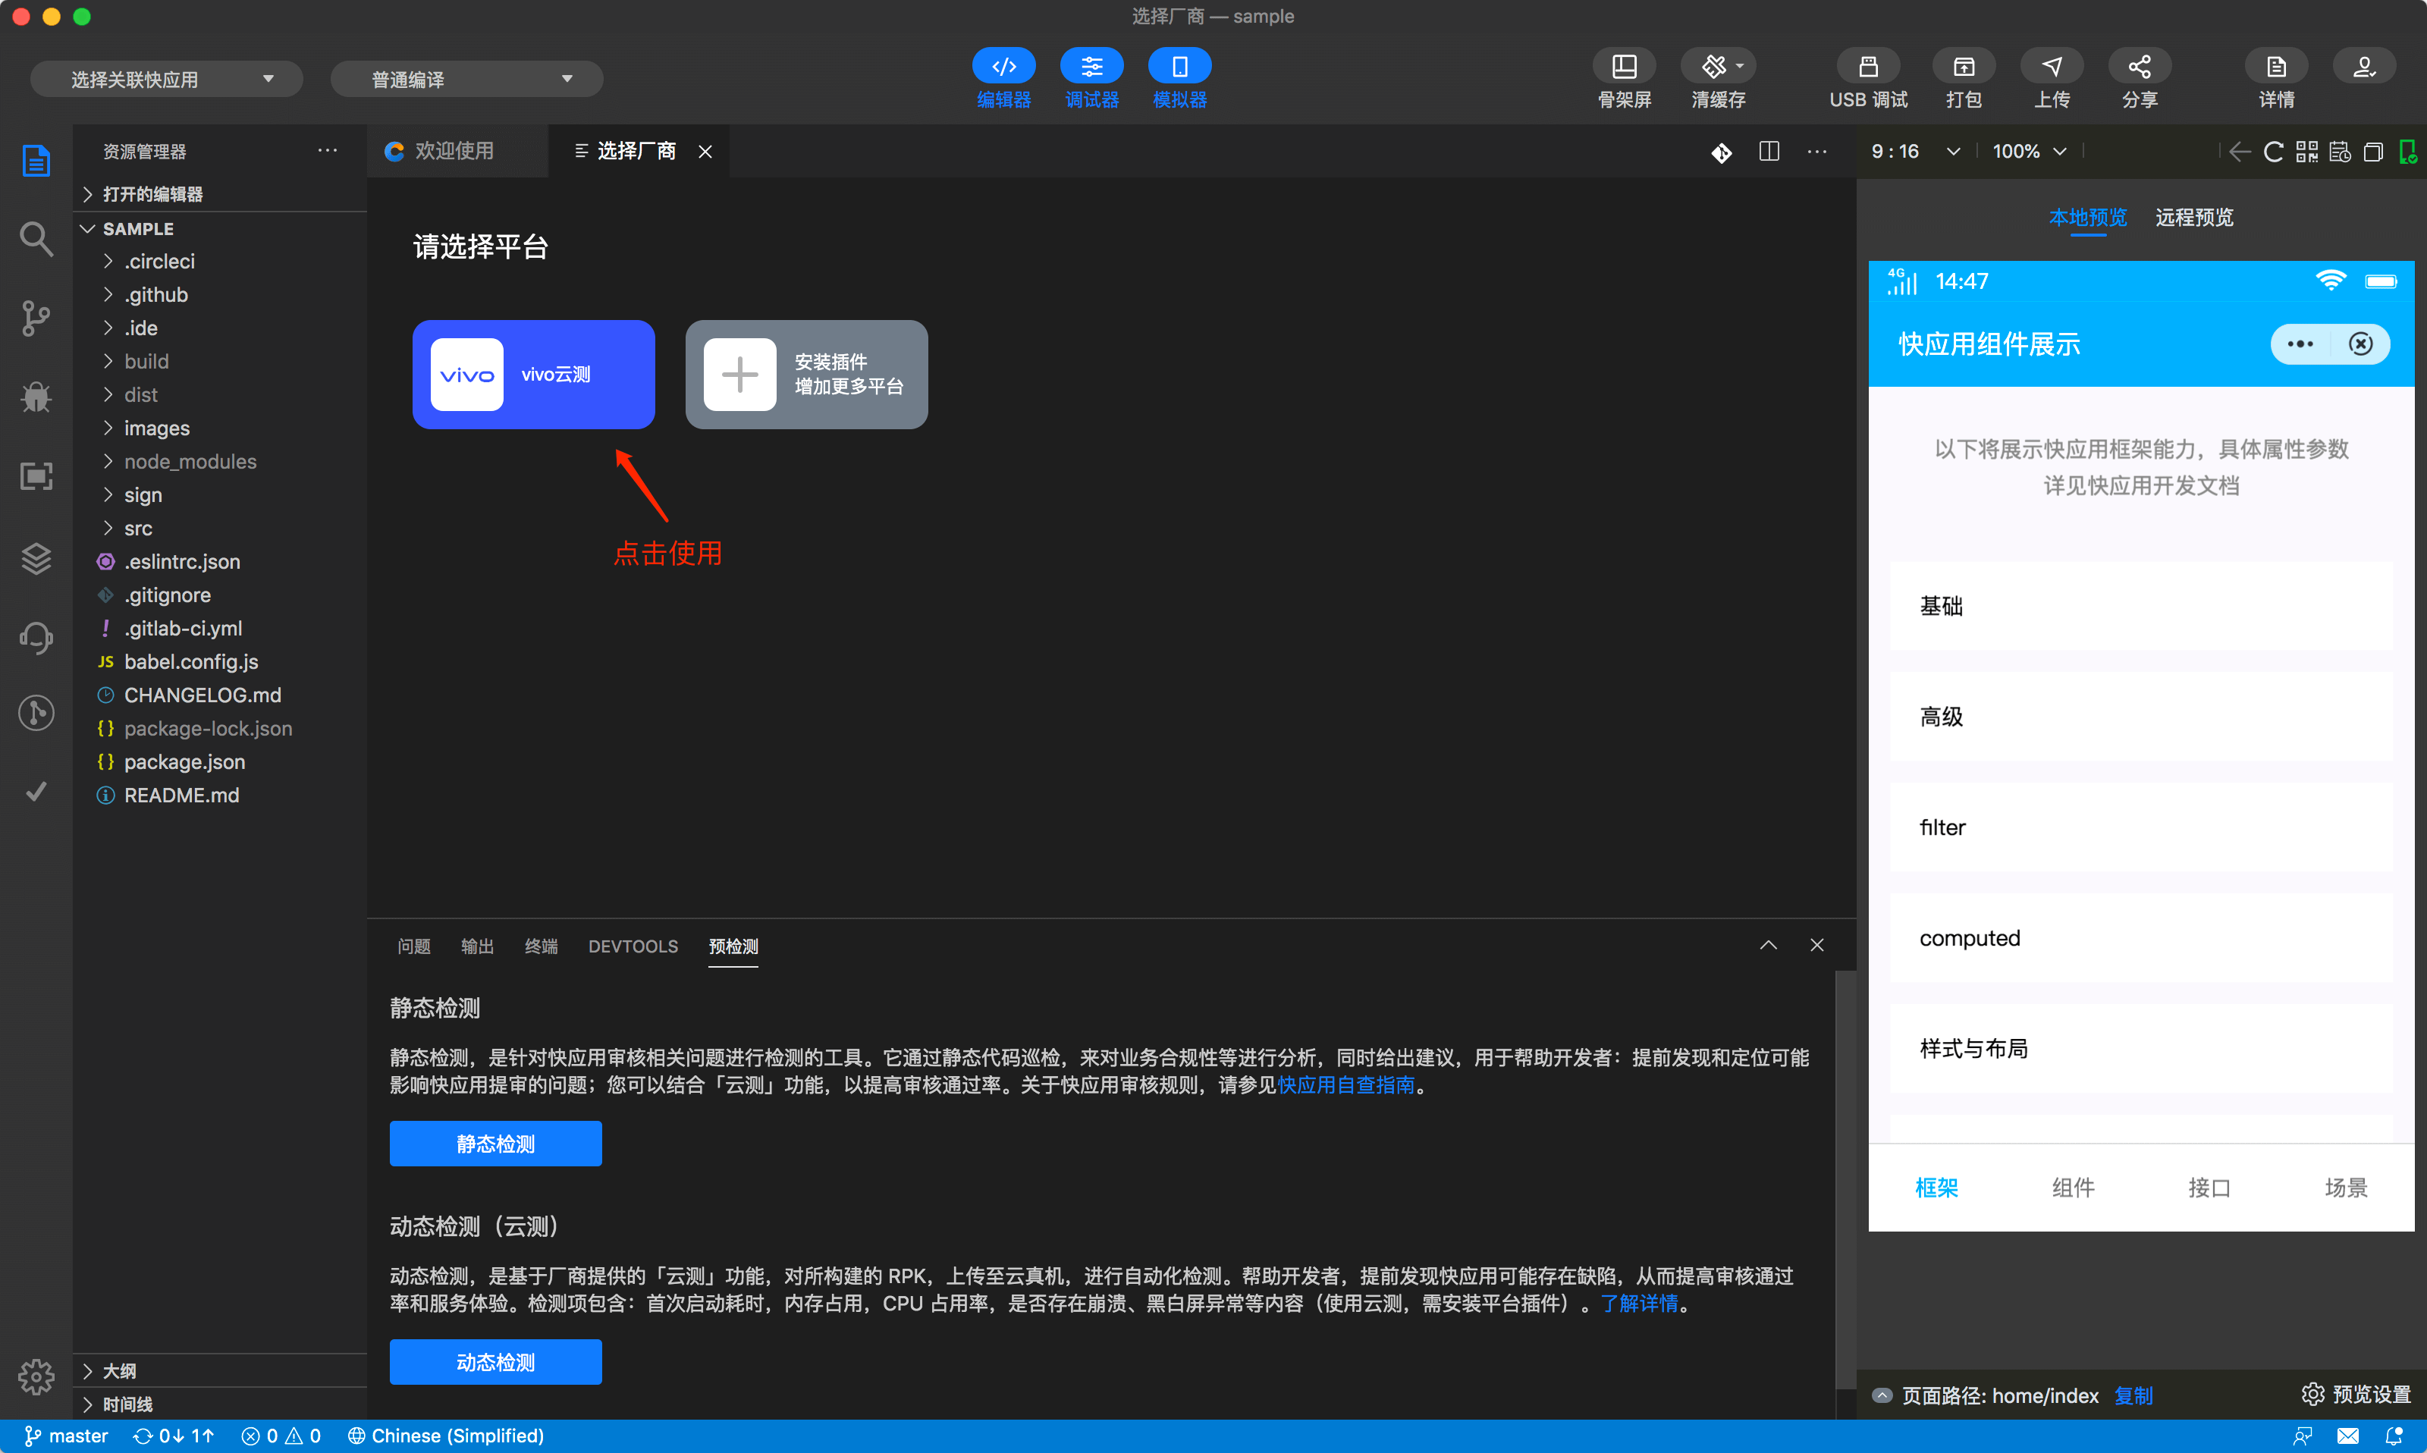This screenshot has height=1453, width=2427.
Task: Toggle the 编辑器 editor panel
Action: (1003, 67)
